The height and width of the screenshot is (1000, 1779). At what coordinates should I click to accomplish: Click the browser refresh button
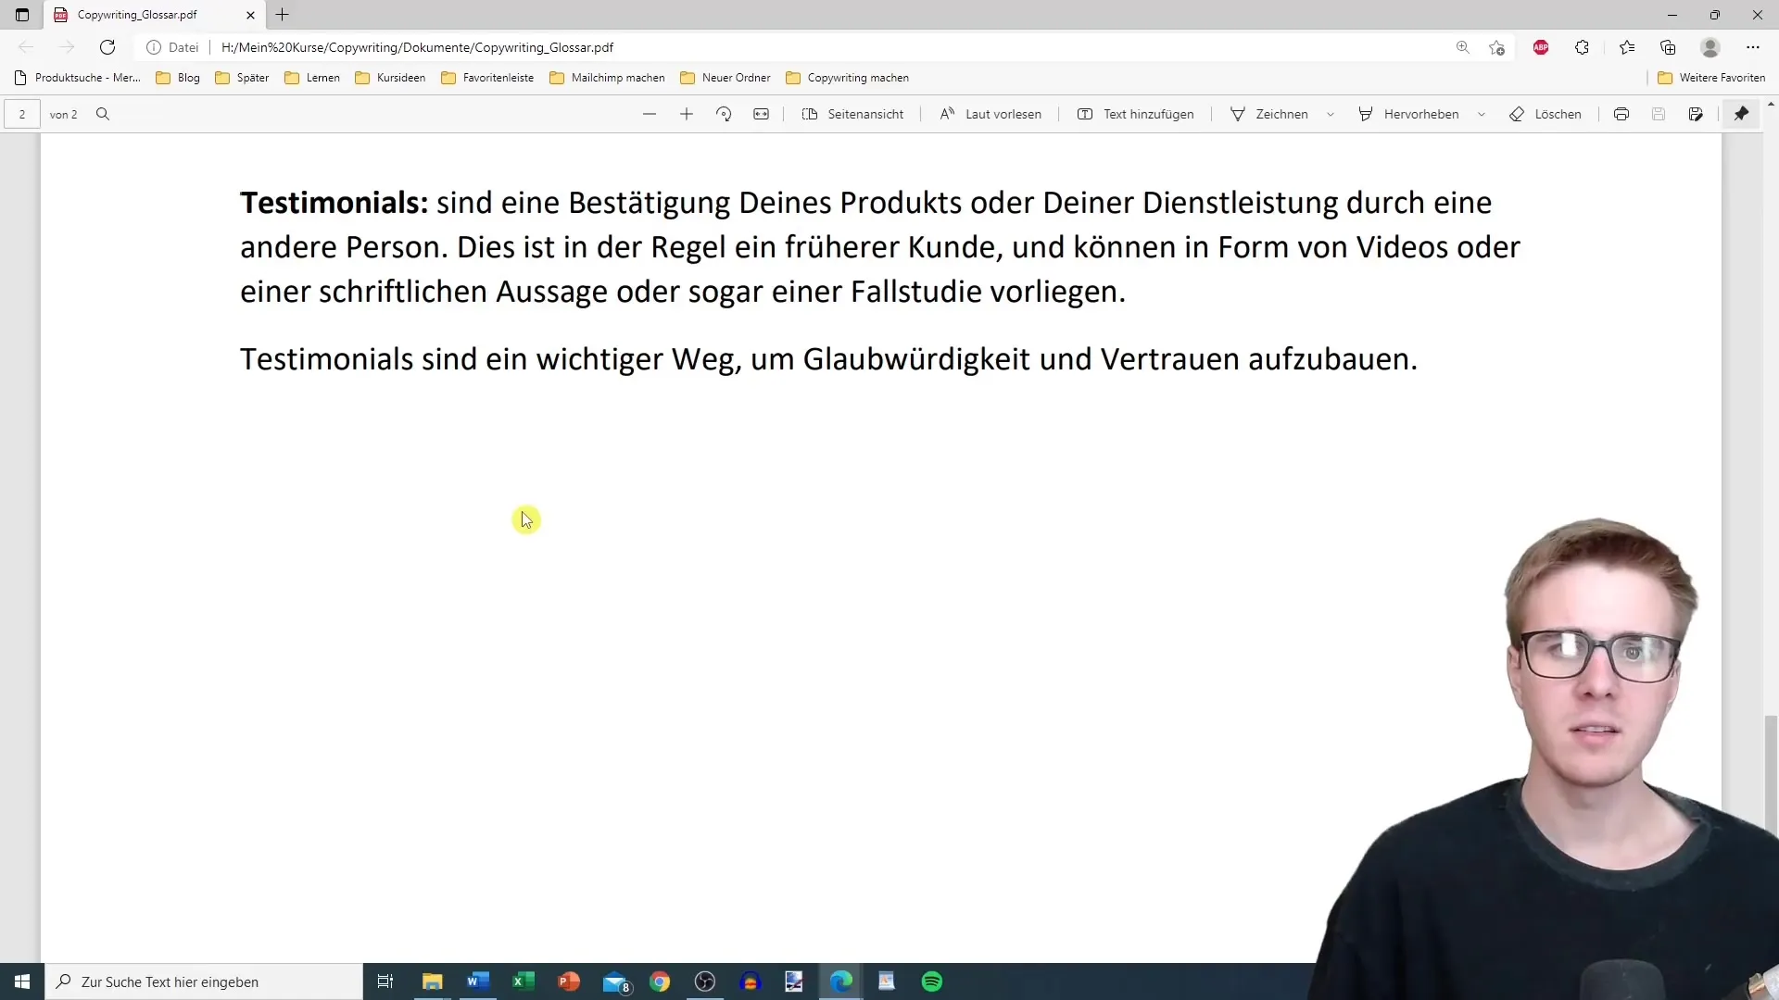pos(107,47)
